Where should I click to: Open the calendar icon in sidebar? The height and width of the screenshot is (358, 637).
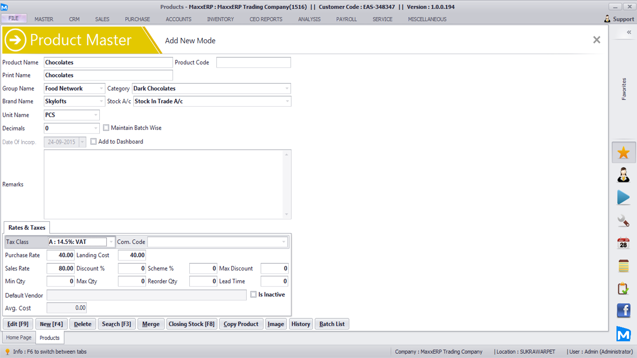(x=623, y=243)
